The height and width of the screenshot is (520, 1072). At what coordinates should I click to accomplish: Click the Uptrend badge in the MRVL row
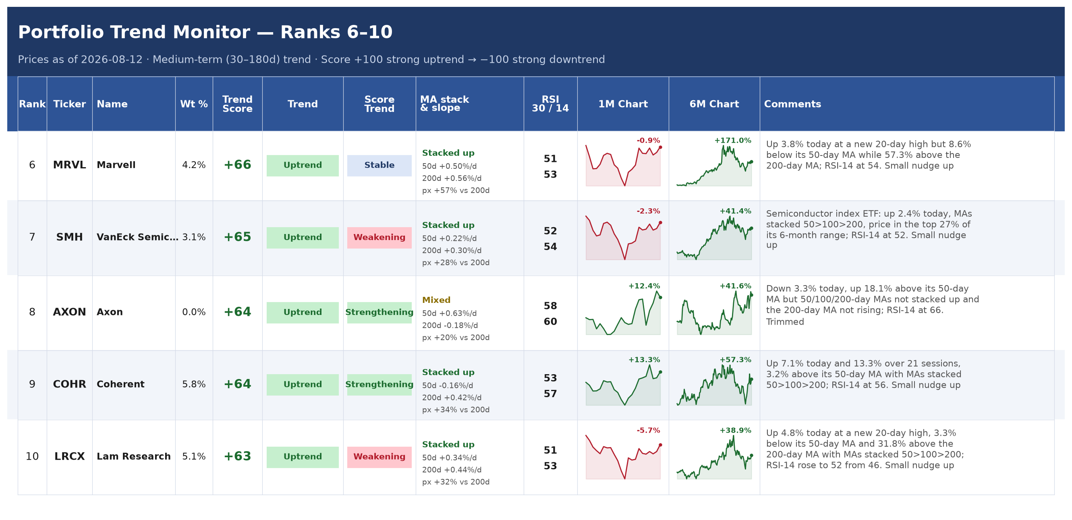(303, 166)
